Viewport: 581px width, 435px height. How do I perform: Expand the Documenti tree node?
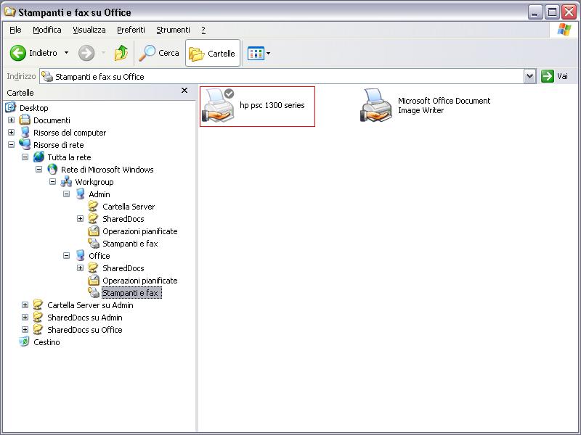click(11, 120)
